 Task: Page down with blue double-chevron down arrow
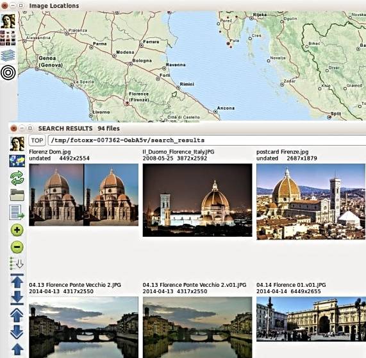(17, 332)
